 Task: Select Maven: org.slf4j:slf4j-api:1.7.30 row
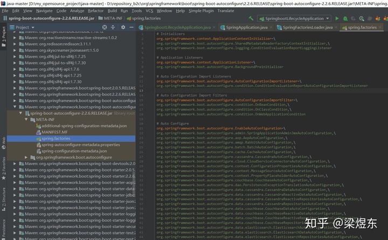coord(71,82)
